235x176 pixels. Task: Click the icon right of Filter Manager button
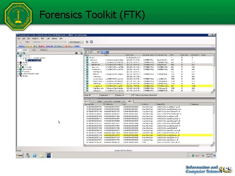click(87, 42)
